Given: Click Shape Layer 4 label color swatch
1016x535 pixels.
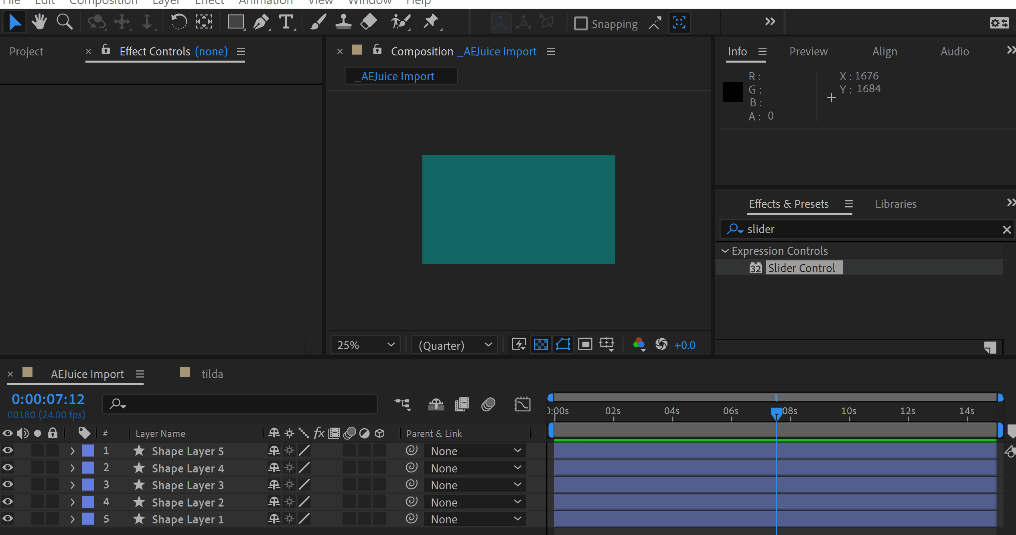Looking at the screenshot, I should pyautogui.click(x=88, y=468).
